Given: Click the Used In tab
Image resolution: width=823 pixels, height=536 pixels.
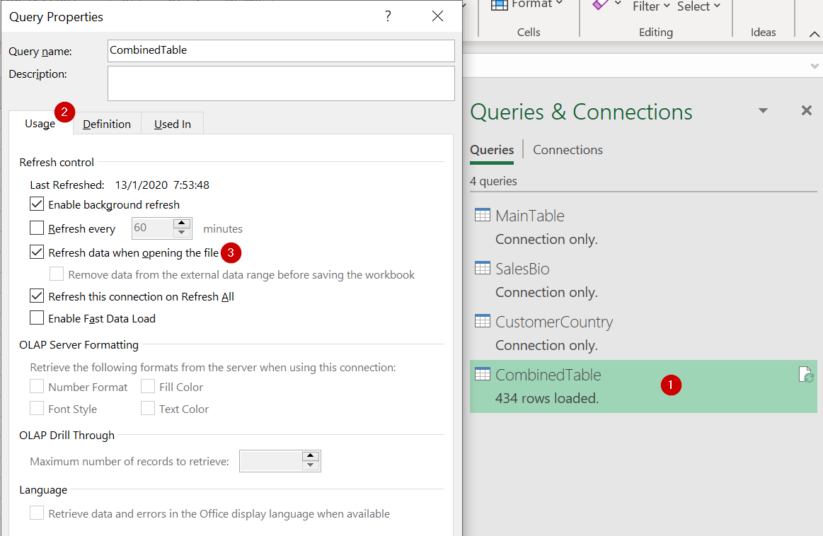Looking at the screenshot, I should (x=172, y=123).
